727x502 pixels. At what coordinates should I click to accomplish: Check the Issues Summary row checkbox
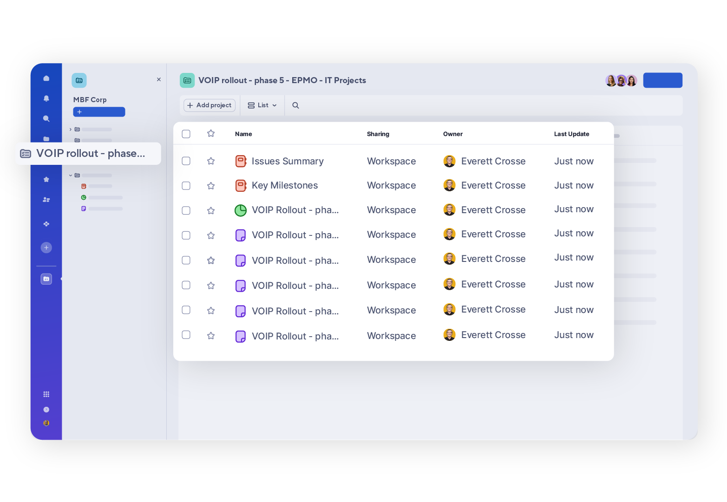186,161
